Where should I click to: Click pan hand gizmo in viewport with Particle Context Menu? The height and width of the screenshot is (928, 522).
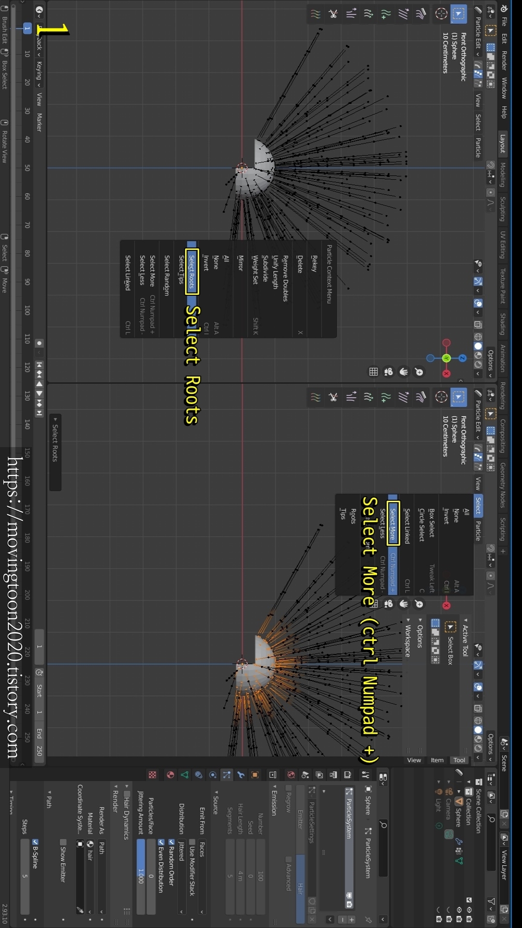pyautogui.click(x=404, y=372)
